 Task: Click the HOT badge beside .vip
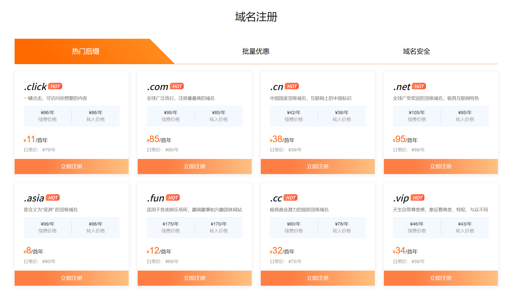click(x=418, y=198)
